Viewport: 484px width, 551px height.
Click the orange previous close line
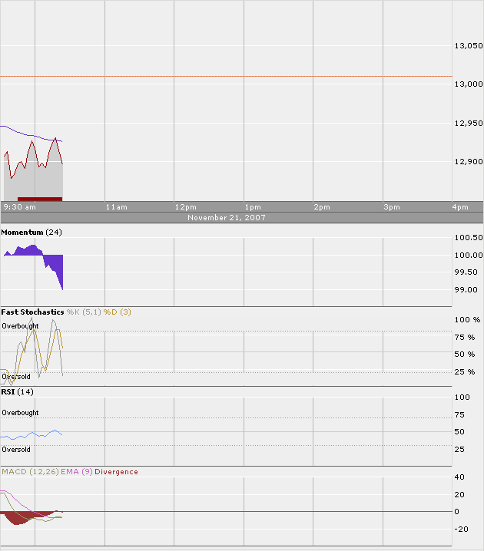(226, 76)
